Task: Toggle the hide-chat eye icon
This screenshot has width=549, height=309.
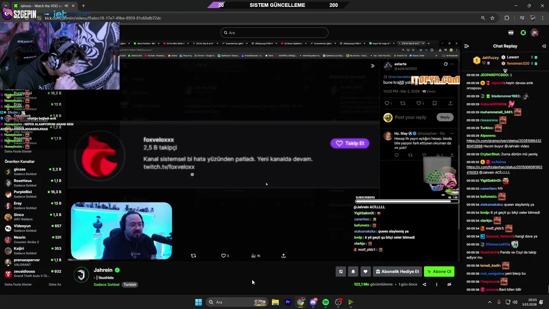Action: coord(449,285)
